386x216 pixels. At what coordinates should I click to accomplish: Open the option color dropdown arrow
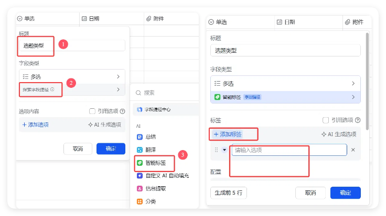224,150
